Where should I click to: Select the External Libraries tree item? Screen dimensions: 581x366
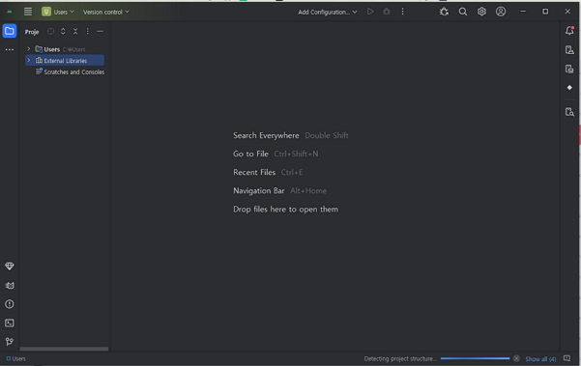[65, 60]
